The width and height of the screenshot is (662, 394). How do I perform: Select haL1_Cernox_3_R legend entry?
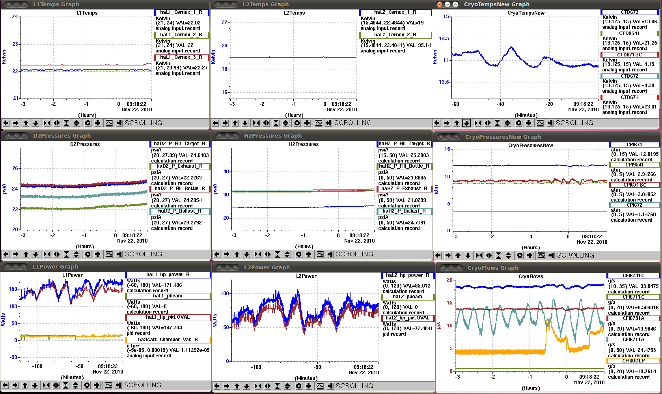[x=181, y=58]
